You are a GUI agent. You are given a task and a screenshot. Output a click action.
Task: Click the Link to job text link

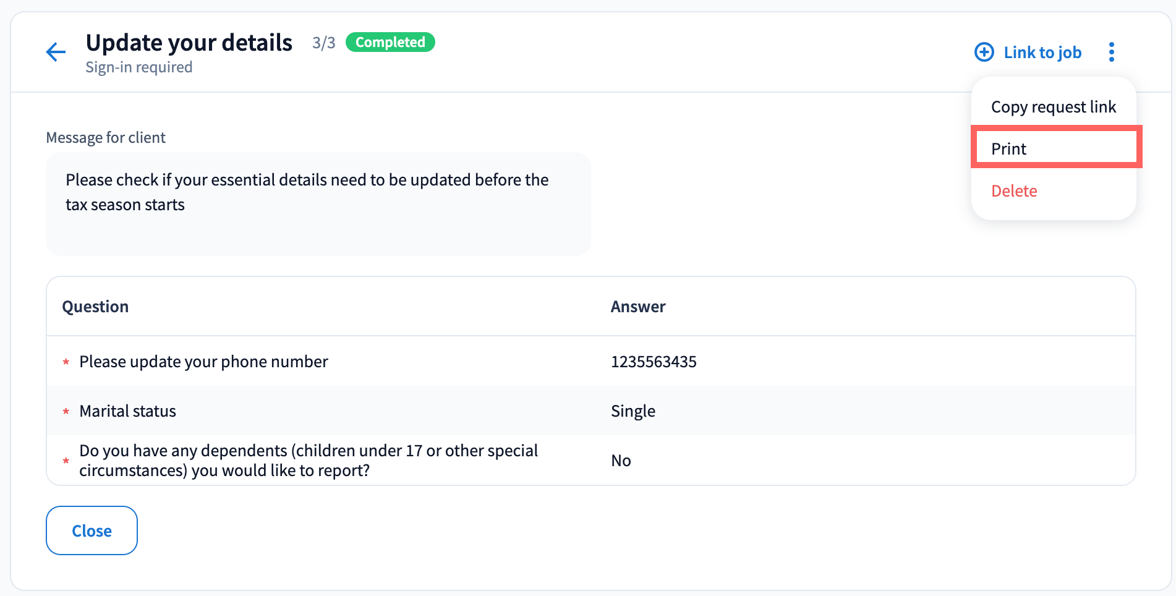click(1042, 53)
